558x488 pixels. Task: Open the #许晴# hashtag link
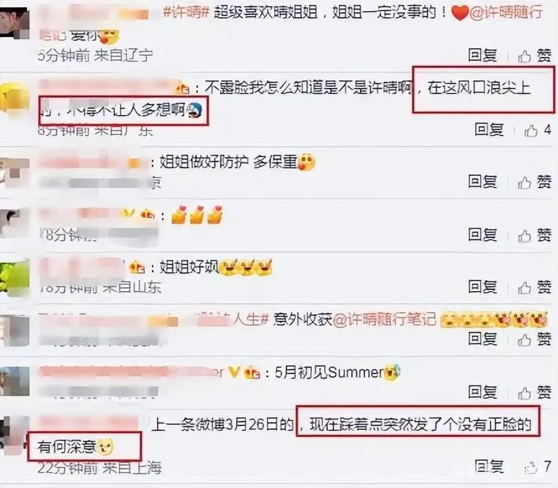(186, 13)
